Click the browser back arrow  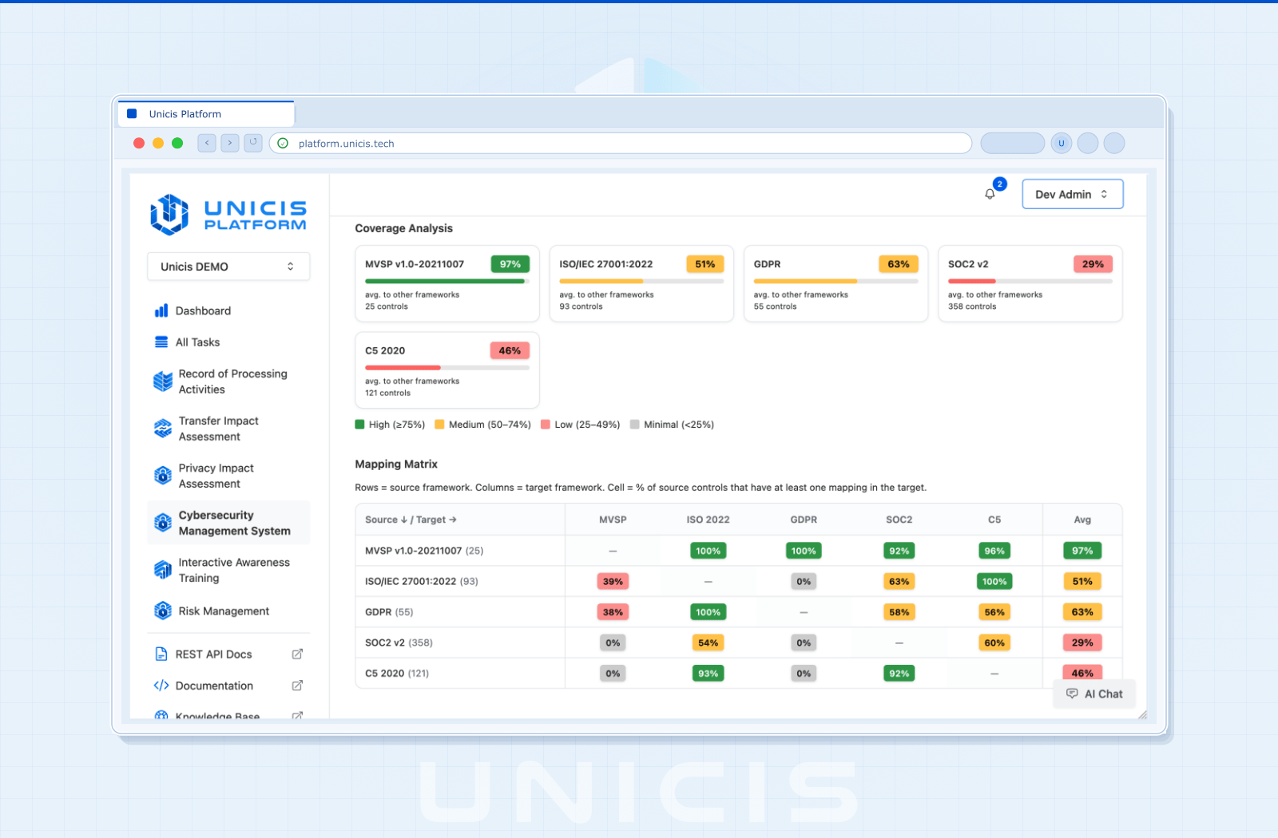coord(207,143)
